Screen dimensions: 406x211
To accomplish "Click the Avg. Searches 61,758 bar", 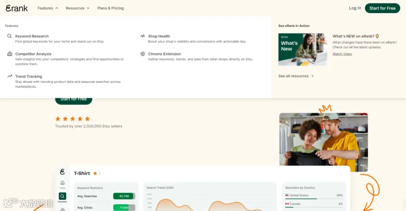I will [124, 196].
